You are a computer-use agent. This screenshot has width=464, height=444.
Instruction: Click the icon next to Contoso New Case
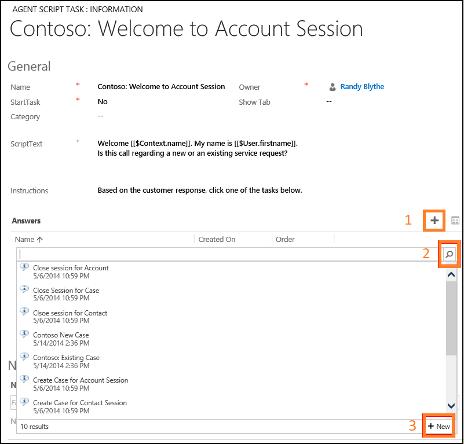click(24, 334)
